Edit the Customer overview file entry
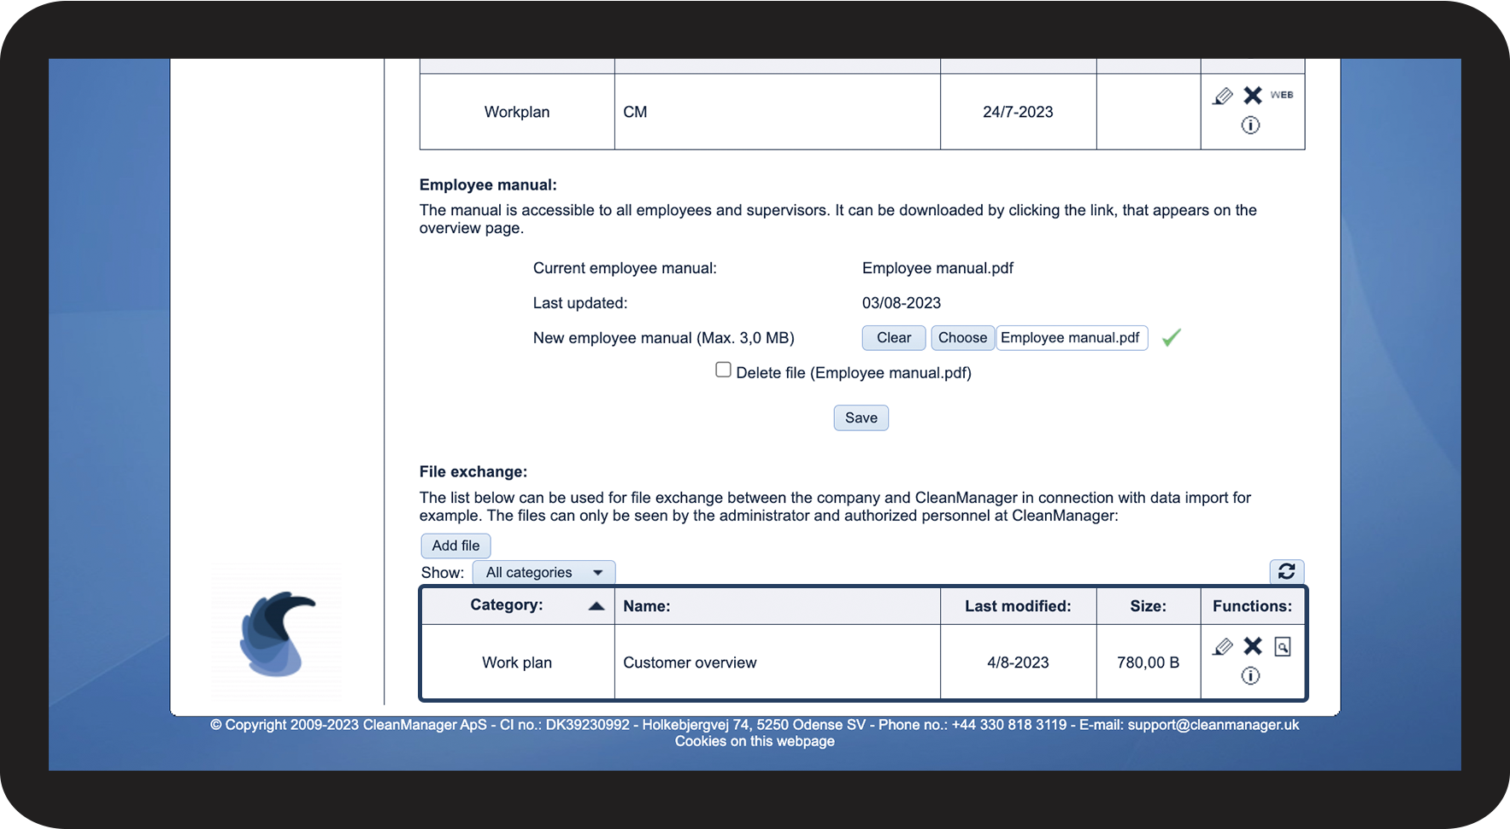The image size is (1510, 829). (x=1223, y=646)
